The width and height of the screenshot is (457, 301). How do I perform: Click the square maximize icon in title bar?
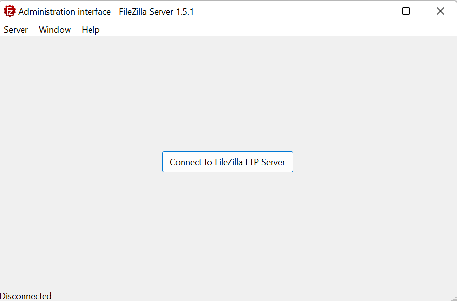pyautogui.click(x=406, y=11)
